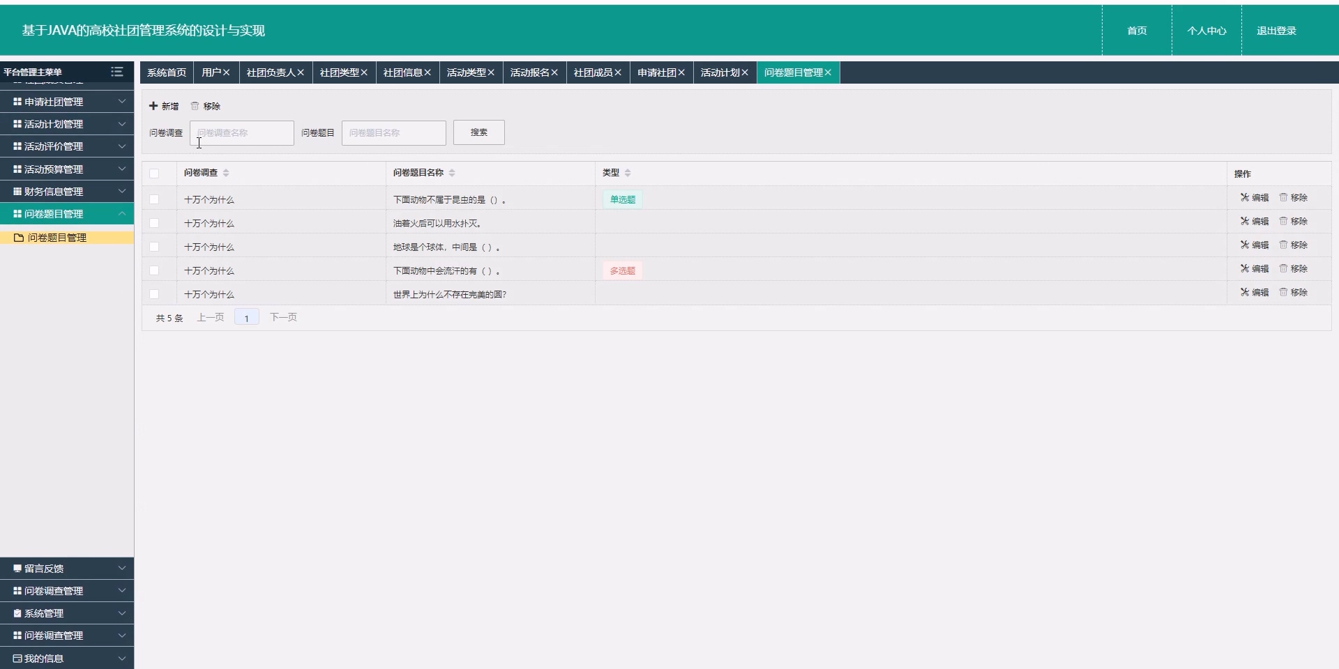Remove the 下面动物不属于昆虫的是 row

[x=1293, y=198]
